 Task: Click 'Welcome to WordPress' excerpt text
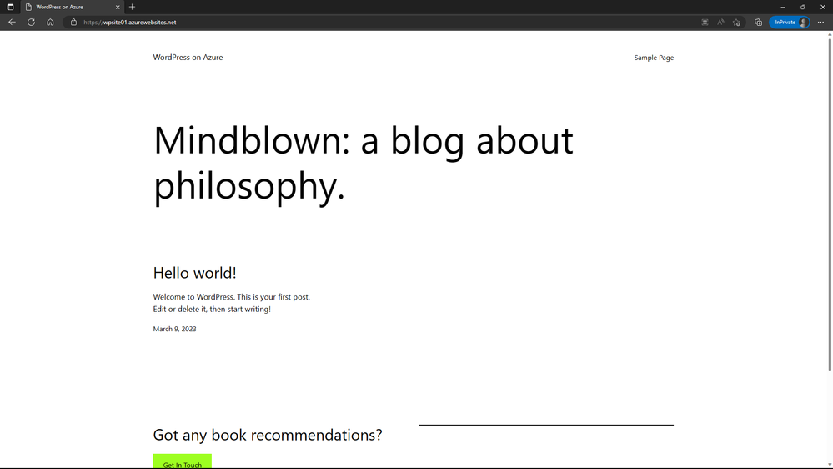click(x=231, y=303)
